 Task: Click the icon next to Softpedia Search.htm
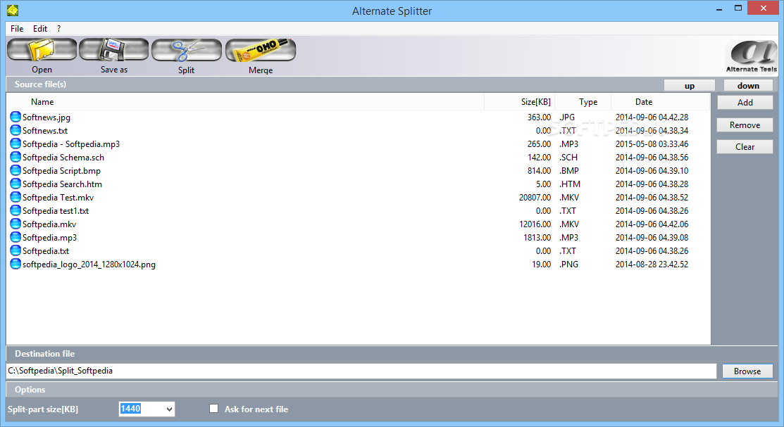click(x=15, y=184)
